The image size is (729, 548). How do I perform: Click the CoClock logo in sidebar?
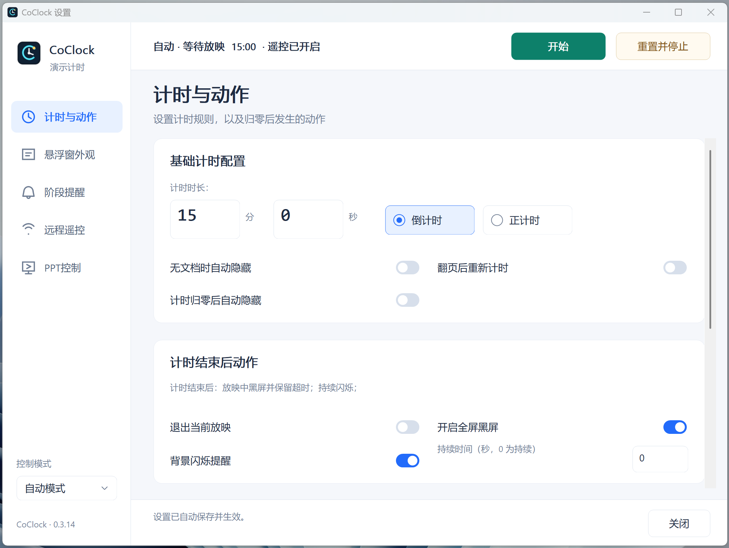(29, 53)
